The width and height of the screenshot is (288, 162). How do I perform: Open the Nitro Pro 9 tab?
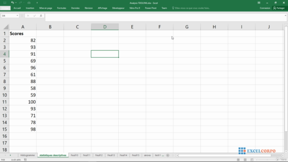tap(135, 8)
